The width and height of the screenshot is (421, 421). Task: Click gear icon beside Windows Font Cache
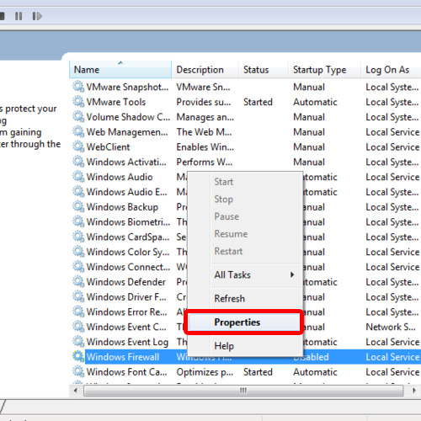coord(78,371)
